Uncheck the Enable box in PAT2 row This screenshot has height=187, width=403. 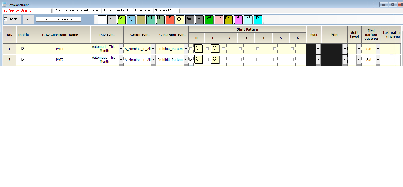[x=23, y=60]
